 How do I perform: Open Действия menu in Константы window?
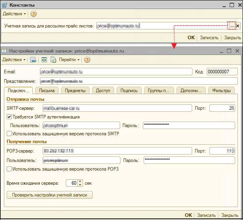14,14
